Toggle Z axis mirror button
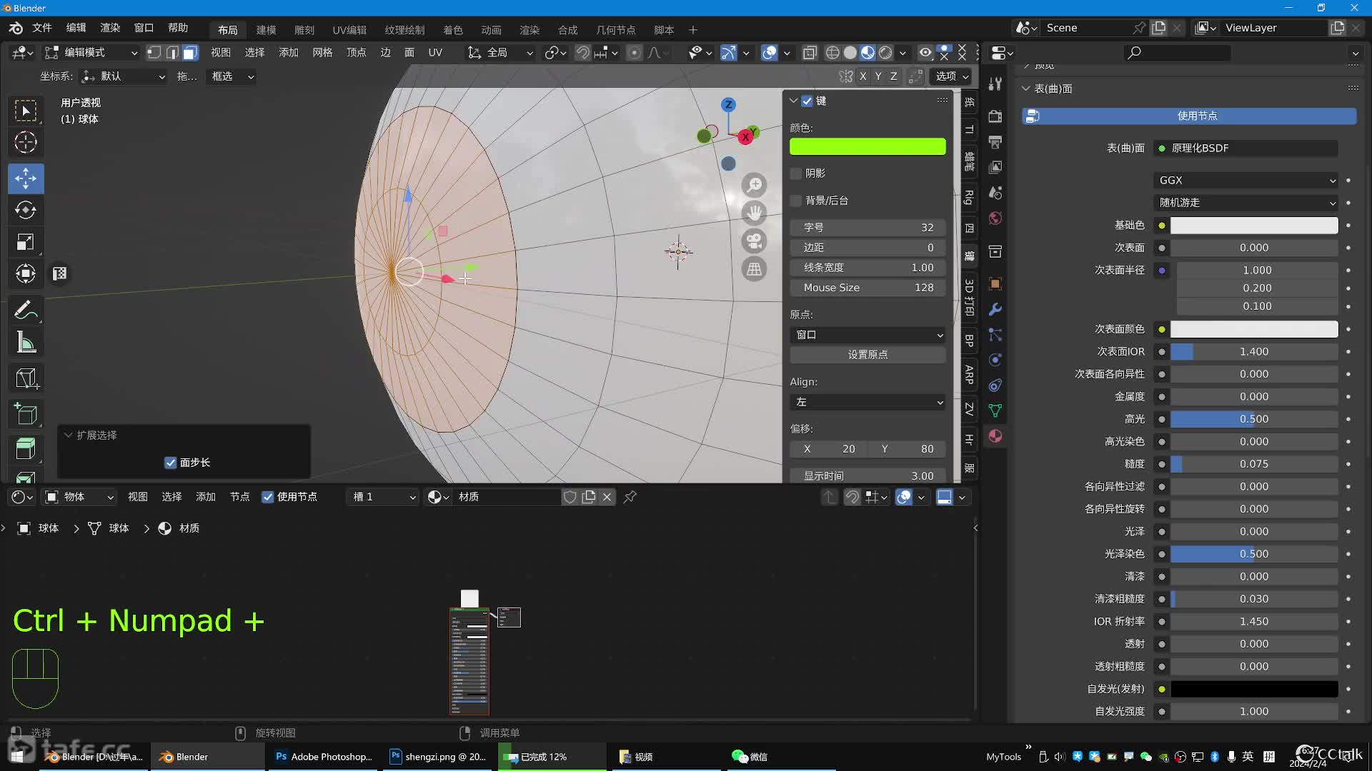The image size is (1372, 771). (x=893, y=76)
